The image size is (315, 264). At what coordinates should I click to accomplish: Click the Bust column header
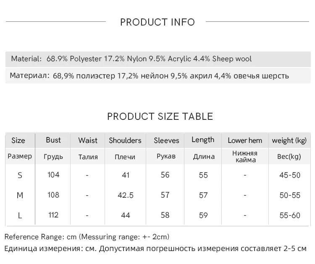[53, 140]
